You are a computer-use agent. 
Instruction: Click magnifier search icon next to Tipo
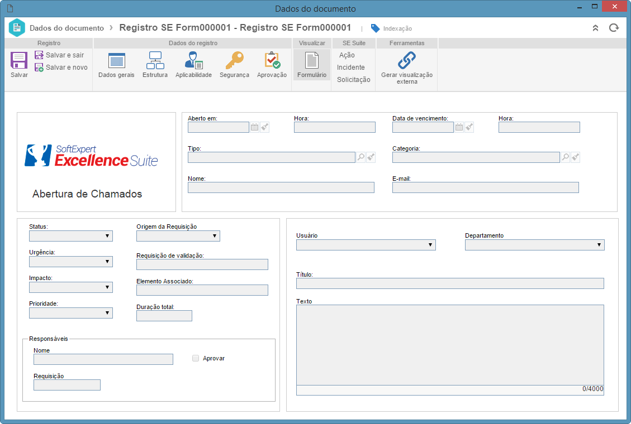coord(361,157)
